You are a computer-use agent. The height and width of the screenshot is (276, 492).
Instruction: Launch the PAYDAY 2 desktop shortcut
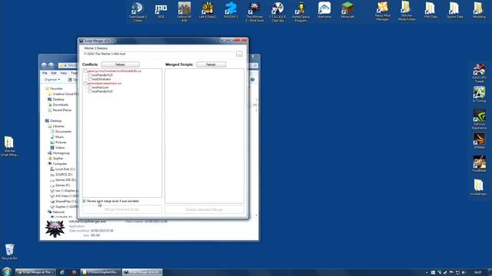click(x=231, y=10)
